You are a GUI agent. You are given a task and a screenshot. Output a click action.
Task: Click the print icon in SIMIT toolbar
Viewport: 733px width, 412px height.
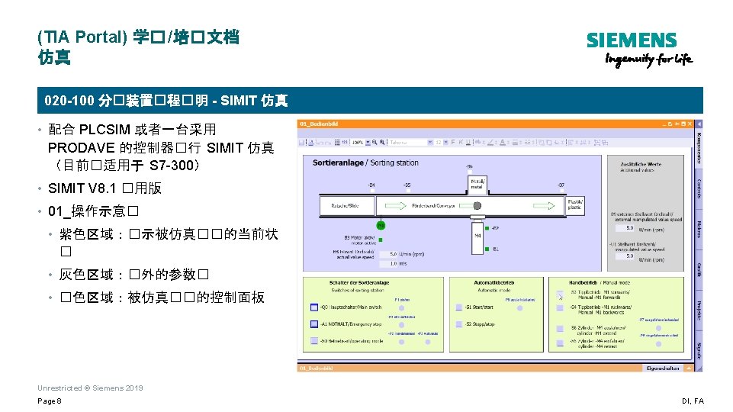point(310,142)
